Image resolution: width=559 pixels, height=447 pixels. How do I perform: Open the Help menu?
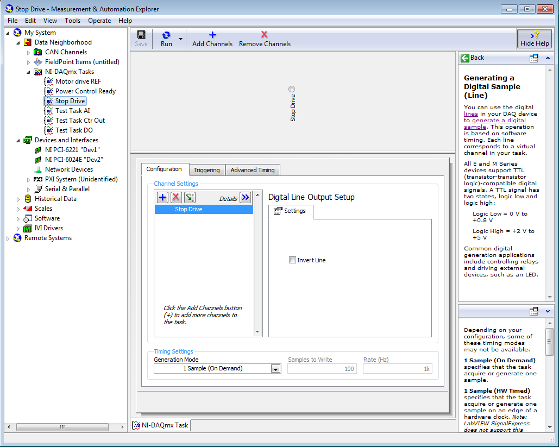click(x=125, y=21)
